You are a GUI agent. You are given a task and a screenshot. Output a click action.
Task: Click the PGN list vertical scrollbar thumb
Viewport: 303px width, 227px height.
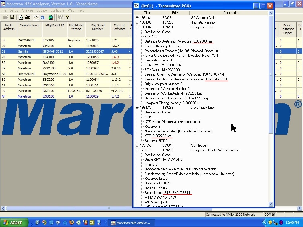270,74
